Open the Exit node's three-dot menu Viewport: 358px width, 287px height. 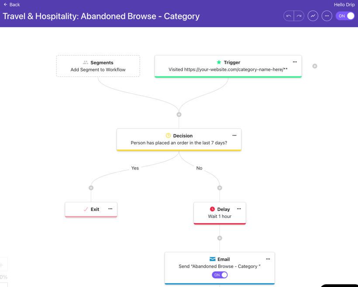(110, 209)
